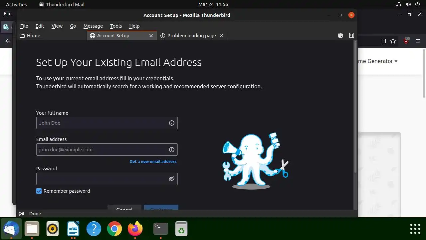Show Applications grid
426x240 pixels.
tap(415, 229)
